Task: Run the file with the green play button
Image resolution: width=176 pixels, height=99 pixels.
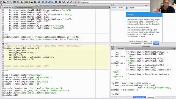Action: click(x=22, y=2)
